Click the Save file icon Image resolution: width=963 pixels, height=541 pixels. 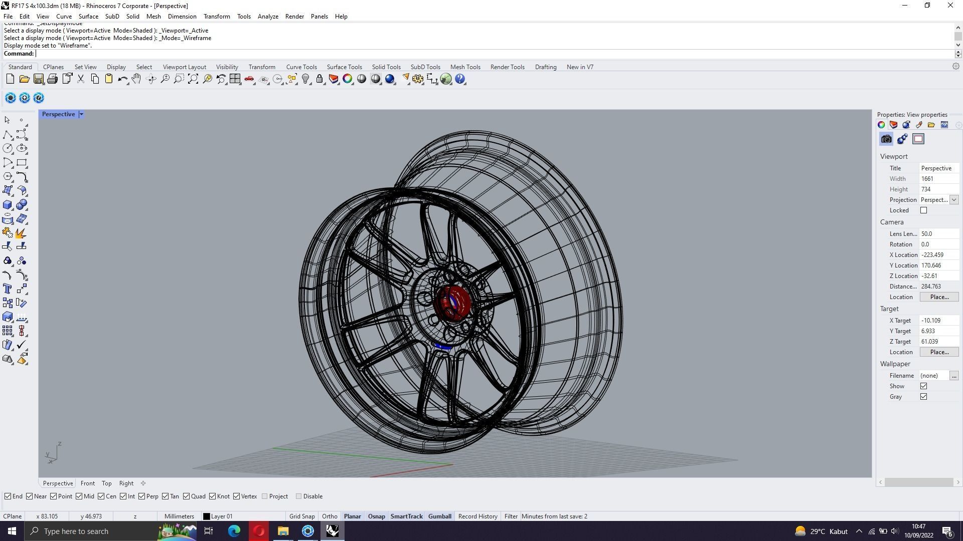[38, 79]
